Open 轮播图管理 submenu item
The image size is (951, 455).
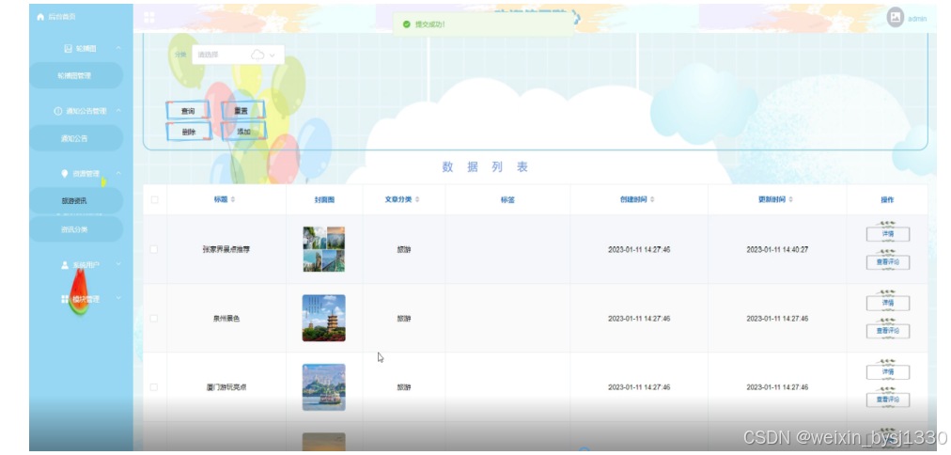[x=76, y=76]
